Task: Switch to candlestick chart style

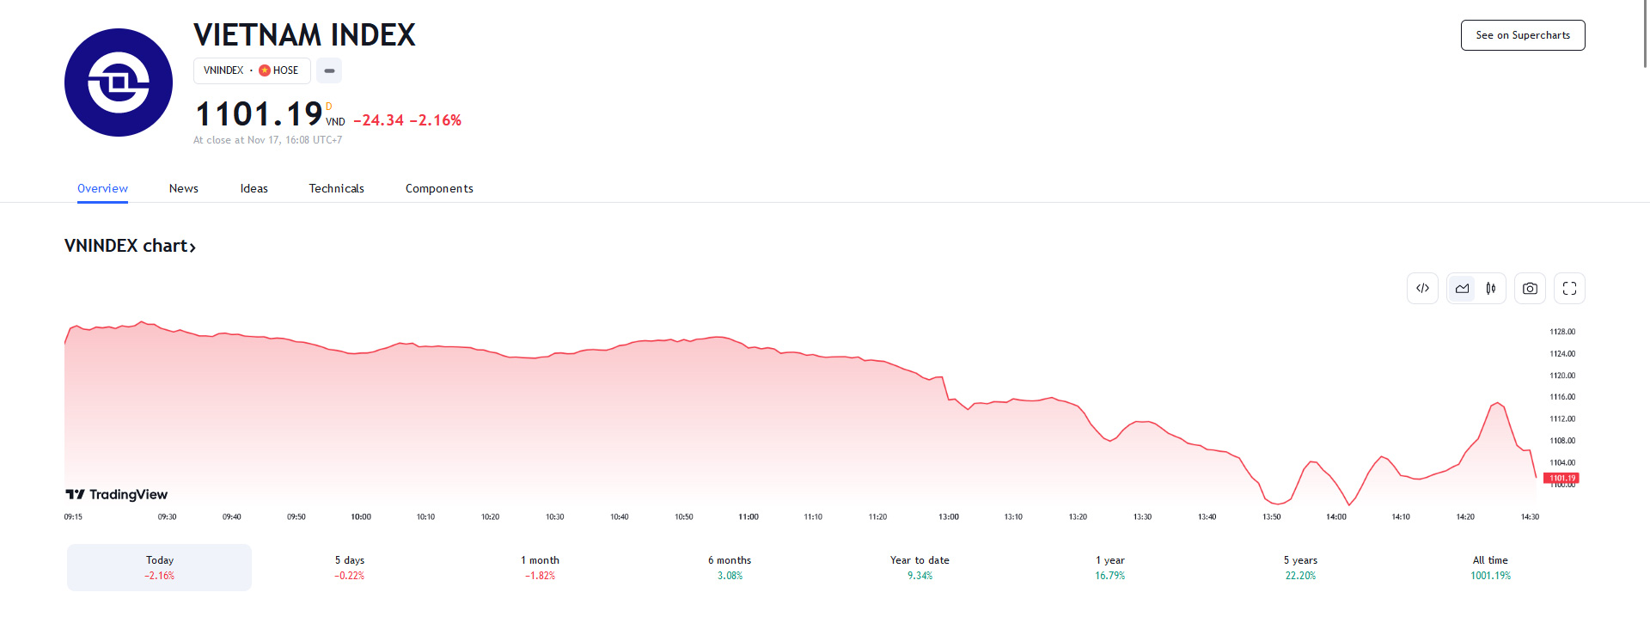Action: coord(1491,289)
